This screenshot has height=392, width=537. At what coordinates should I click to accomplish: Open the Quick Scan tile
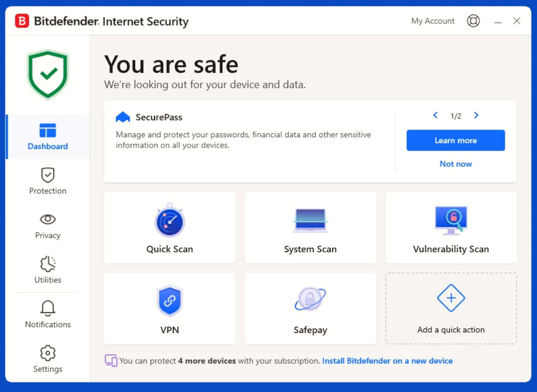(x=169, y=228)
